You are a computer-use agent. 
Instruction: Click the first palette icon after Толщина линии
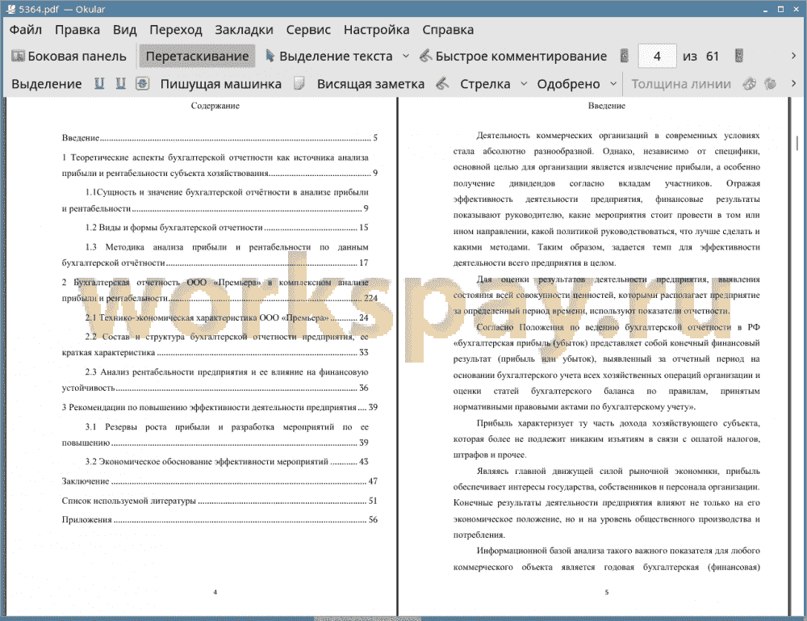[750, 83]
